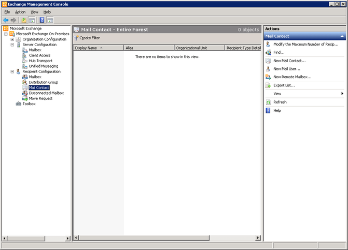Screen dimensions: 348x250
Task: Click the Move Request icon
Action: pos(25,98)
